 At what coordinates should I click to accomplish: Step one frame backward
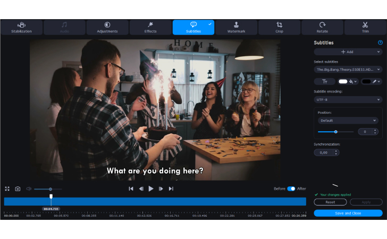(141, 189)
